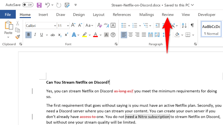Viewport: 223px width, 125px height.
Task: Open the Calibri font name dropdown
Action: 55,26
